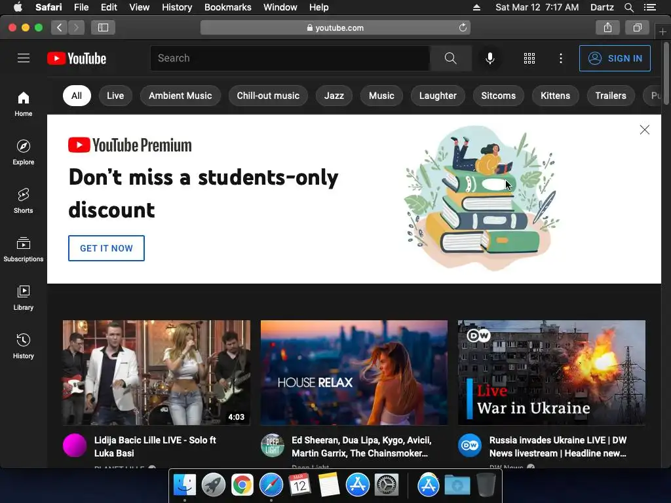Launch Google Chrome from the Dock
The width and height of the screenshot is (671, 503).
[242, 485]
